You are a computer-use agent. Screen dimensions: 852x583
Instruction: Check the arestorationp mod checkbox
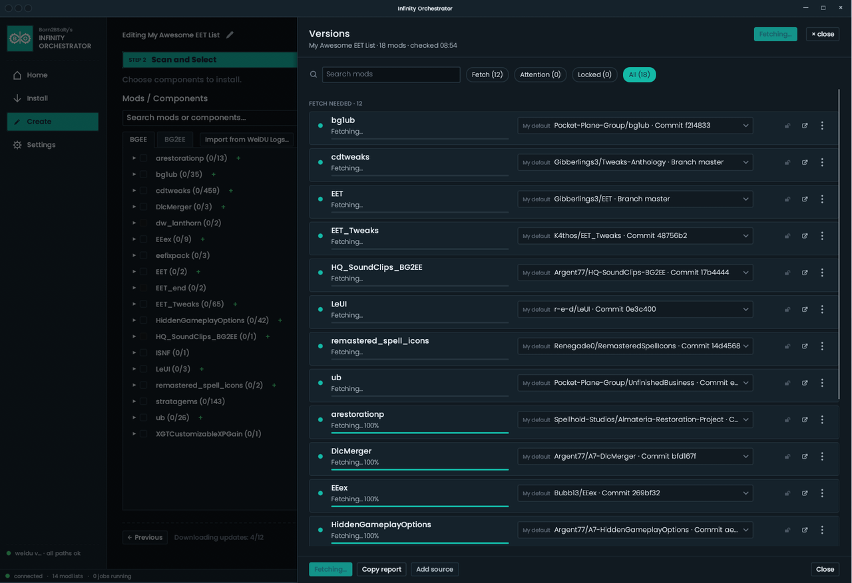[143, 158]
